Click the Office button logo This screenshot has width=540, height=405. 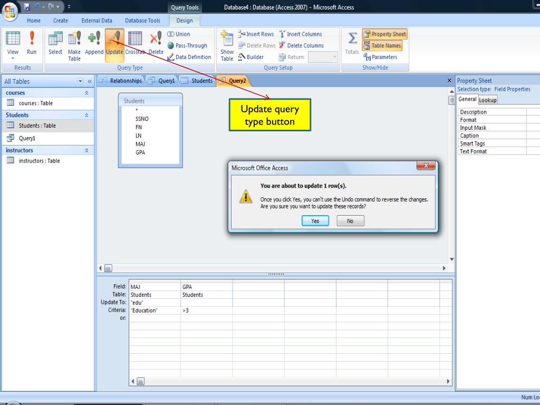pyautogui.click(x=10, y=11)
